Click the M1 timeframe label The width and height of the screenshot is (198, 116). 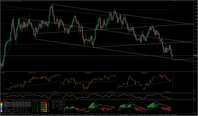[x=48, y=103]
